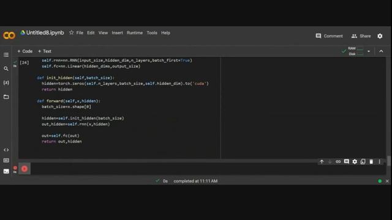Collapse the header with the chevron
392x220 pixels.
381,51
